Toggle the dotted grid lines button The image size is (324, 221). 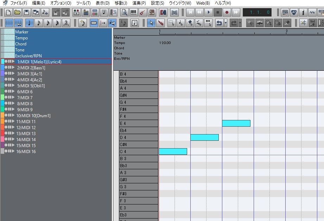pos(9,23)
